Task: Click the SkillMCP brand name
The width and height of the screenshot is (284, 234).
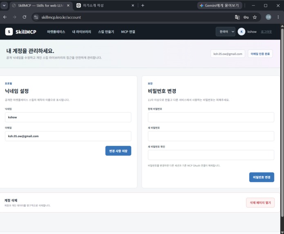Action: (x=26, y=32)
